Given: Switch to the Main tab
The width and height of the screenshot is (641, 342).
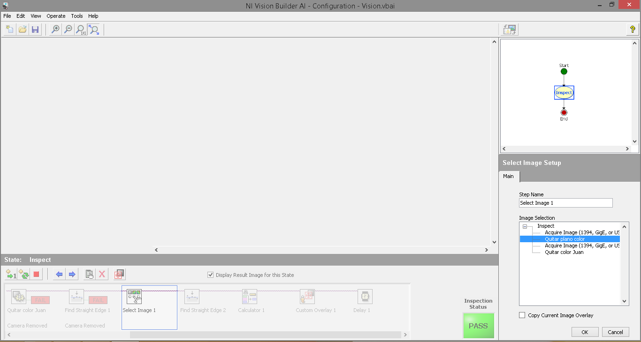Looking at the screenshot, I should point(509,176).
